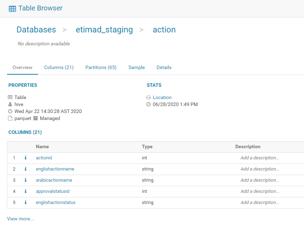Add a description for englishactionstatus column
The image size is (304, 227).
[x=260, y=203]
